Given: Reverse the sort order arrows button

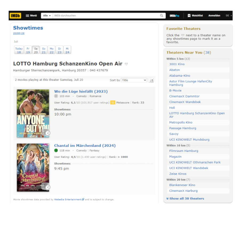Looking at the screenshot, I should [x=151, y=80].
